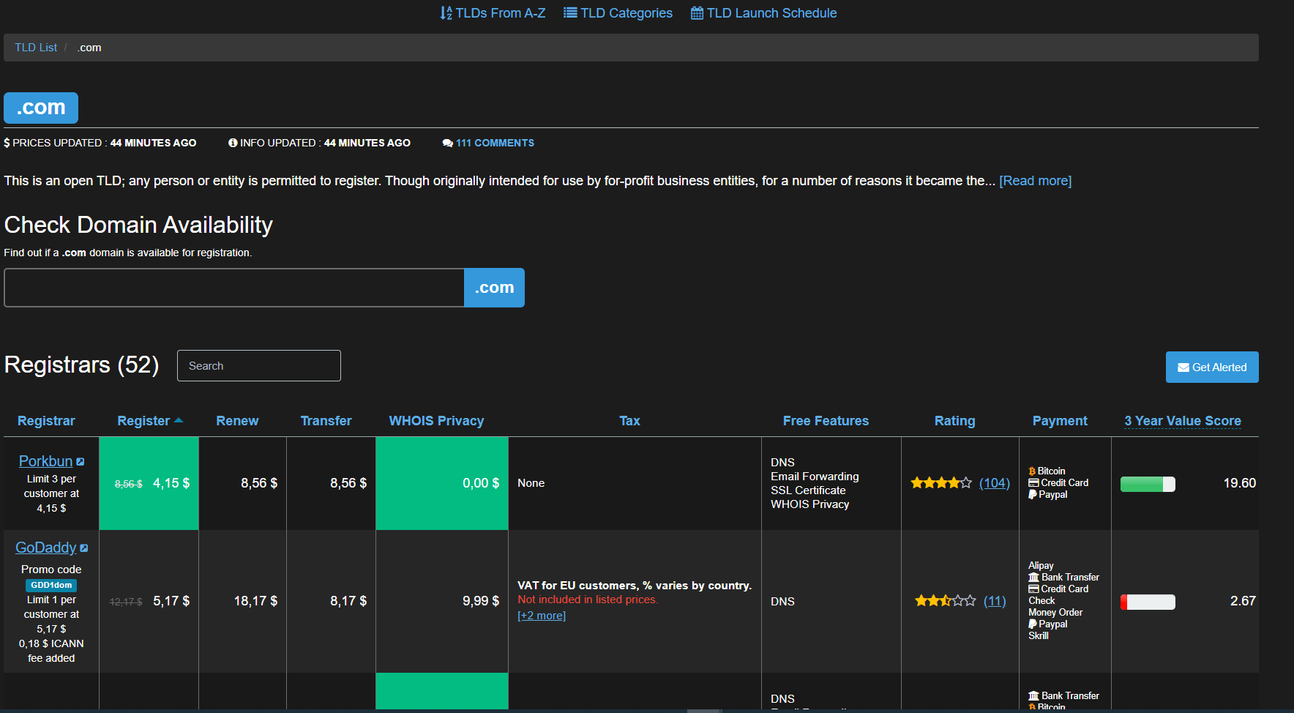Click GoDaddy register price 5,17 $
This screenshot has width=1294, height=713.
pos(171,601)
